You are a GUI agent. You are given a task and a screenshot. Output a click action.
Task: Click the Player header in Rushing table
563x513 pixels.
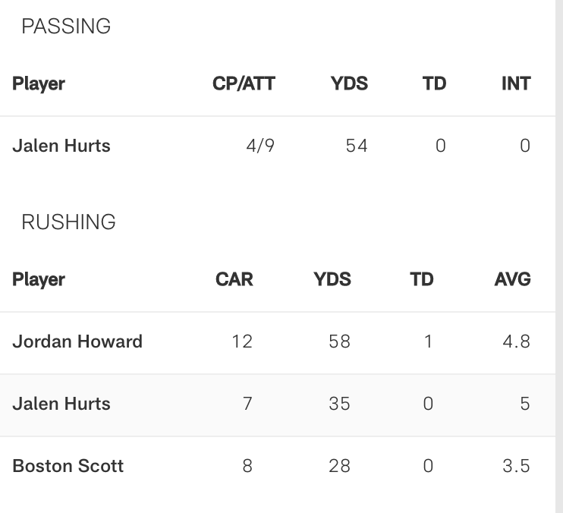coord(39,279)
